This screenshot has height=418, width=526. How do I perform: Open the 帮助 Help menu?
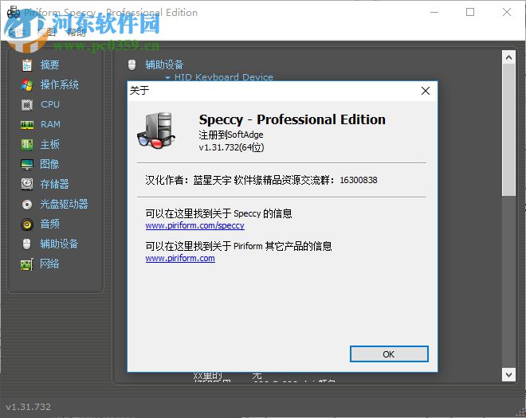(x=77, y=32)
